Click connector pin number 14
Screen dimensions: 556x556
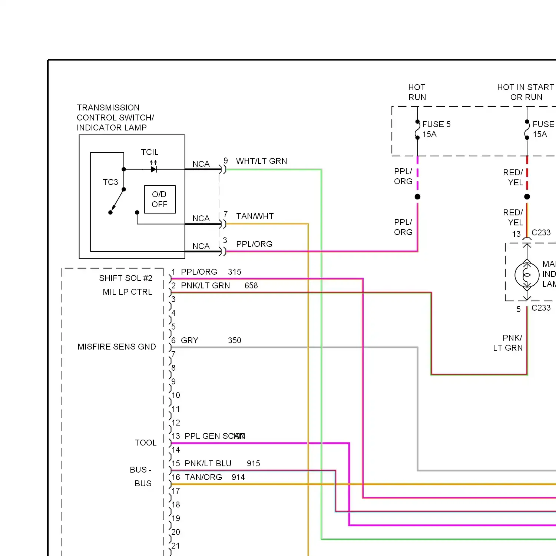176,450
